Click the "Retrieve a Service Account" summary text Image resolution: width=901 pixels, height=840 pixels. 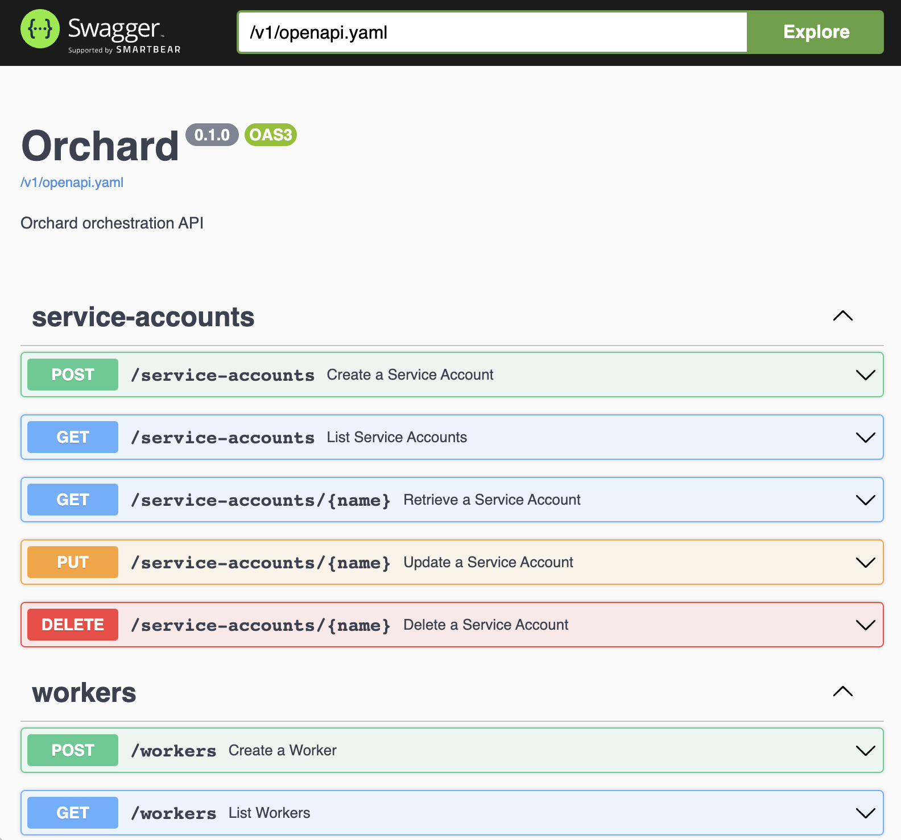492,500
